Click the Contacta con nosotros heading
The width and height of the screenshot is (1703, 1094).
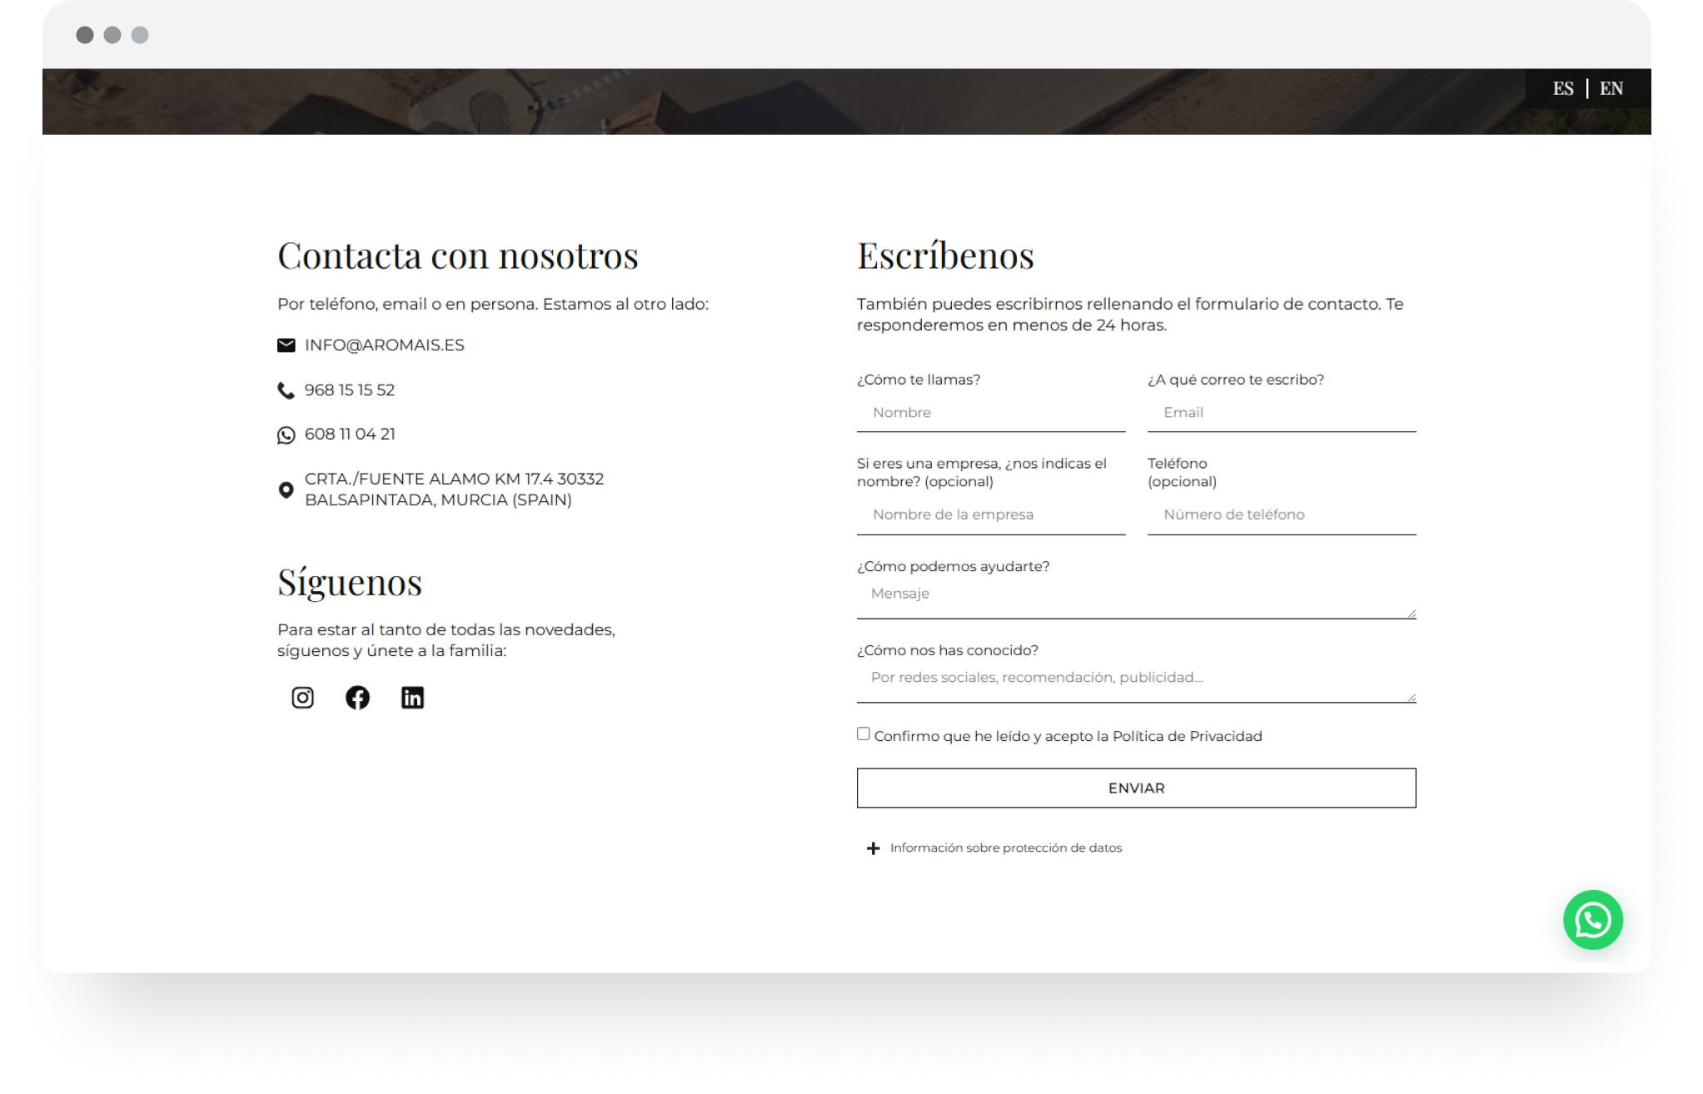tap(458, 256)
